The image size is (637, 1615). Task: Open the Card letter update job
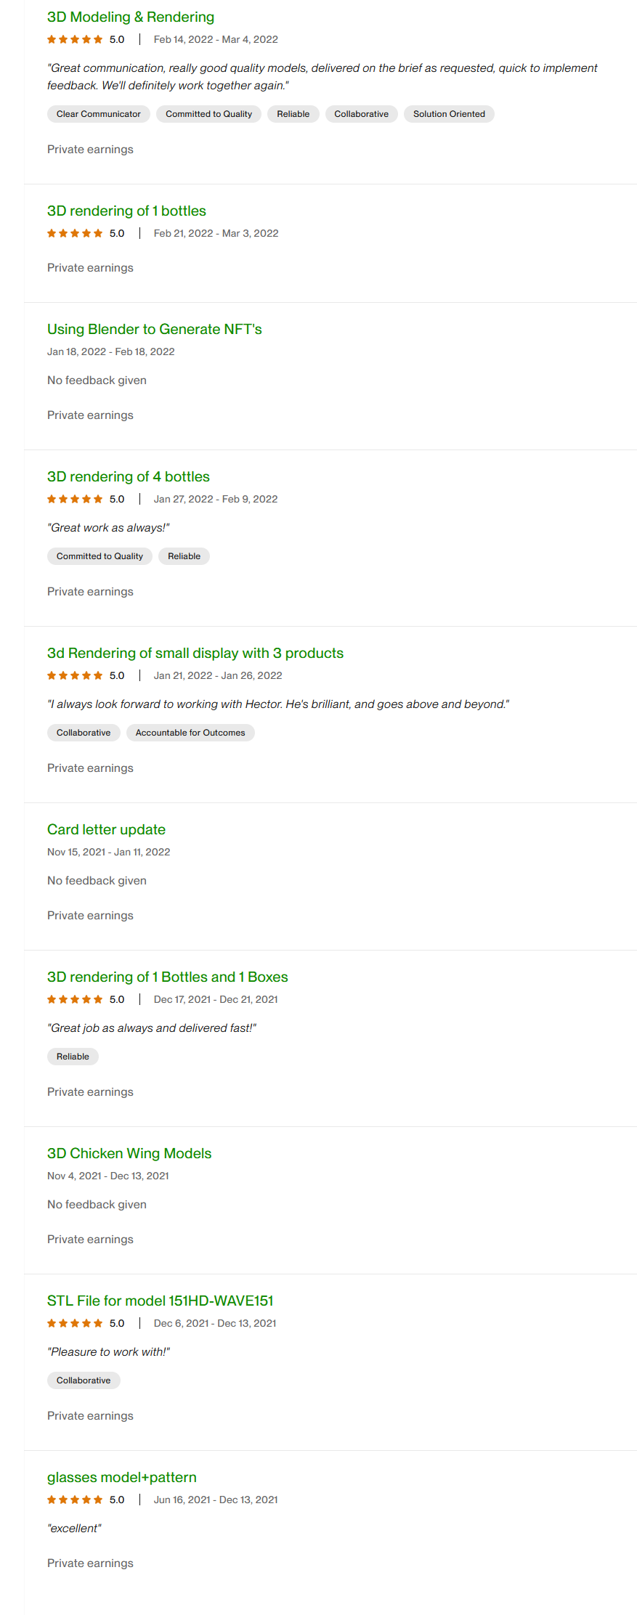point(106,829)
